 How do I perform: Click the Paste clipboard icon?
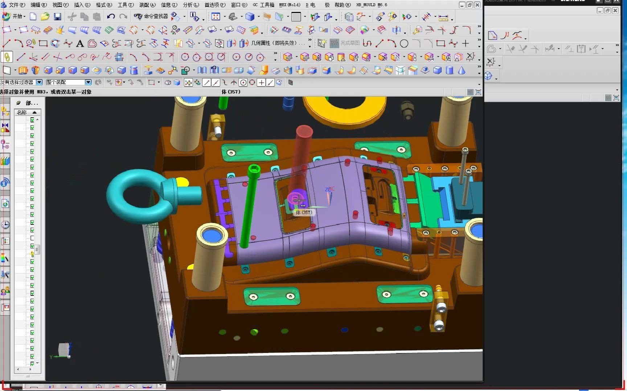click(x=97, y=16)
